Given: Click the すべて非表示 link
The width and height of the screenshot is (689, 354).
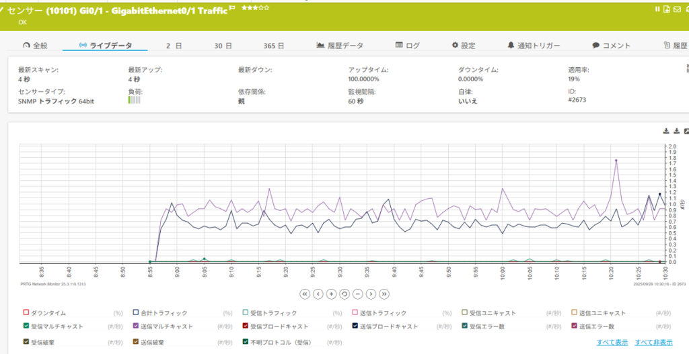Looking at the screenshot, I should pyautogui.click(x=653, y=342).
